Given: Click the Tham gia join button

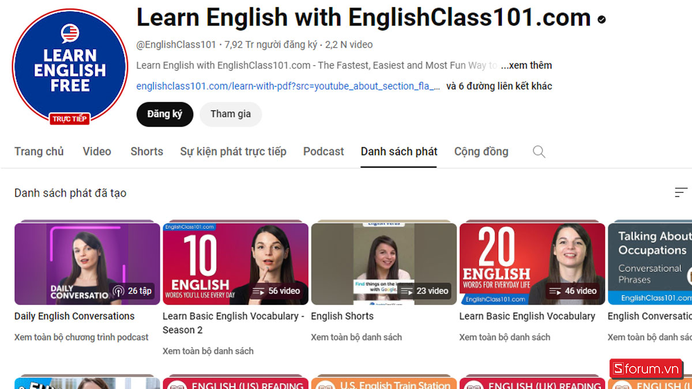Looking at the screenshot, I should click(231, 114).
